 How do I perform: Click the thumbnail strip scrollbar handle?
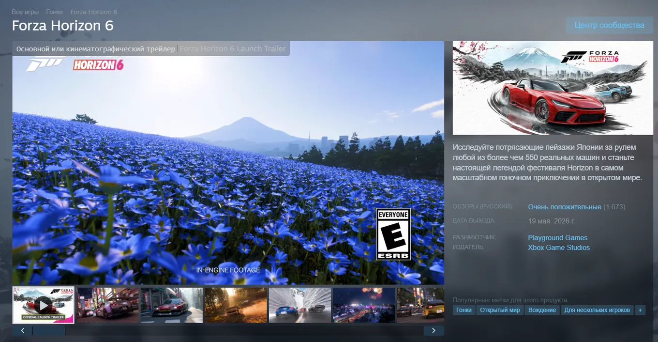pyautogui.click(x=49, y=330)
